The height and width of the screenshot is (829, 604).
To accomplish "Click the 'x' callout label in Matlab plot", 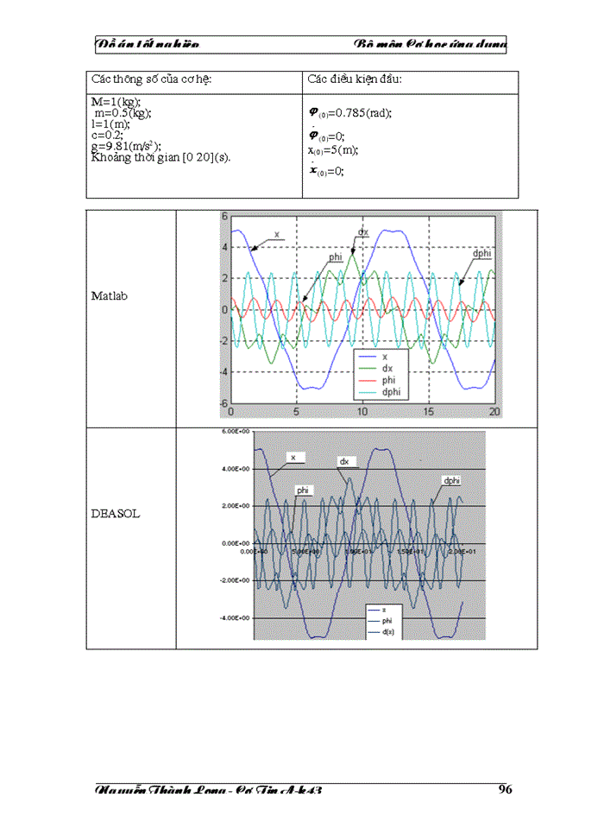I will click(276, 234).
